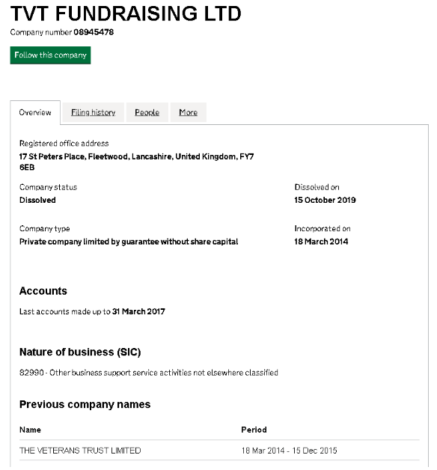Open the More tab
Viewport: 437px width, 470px height.
coord(189,112)
